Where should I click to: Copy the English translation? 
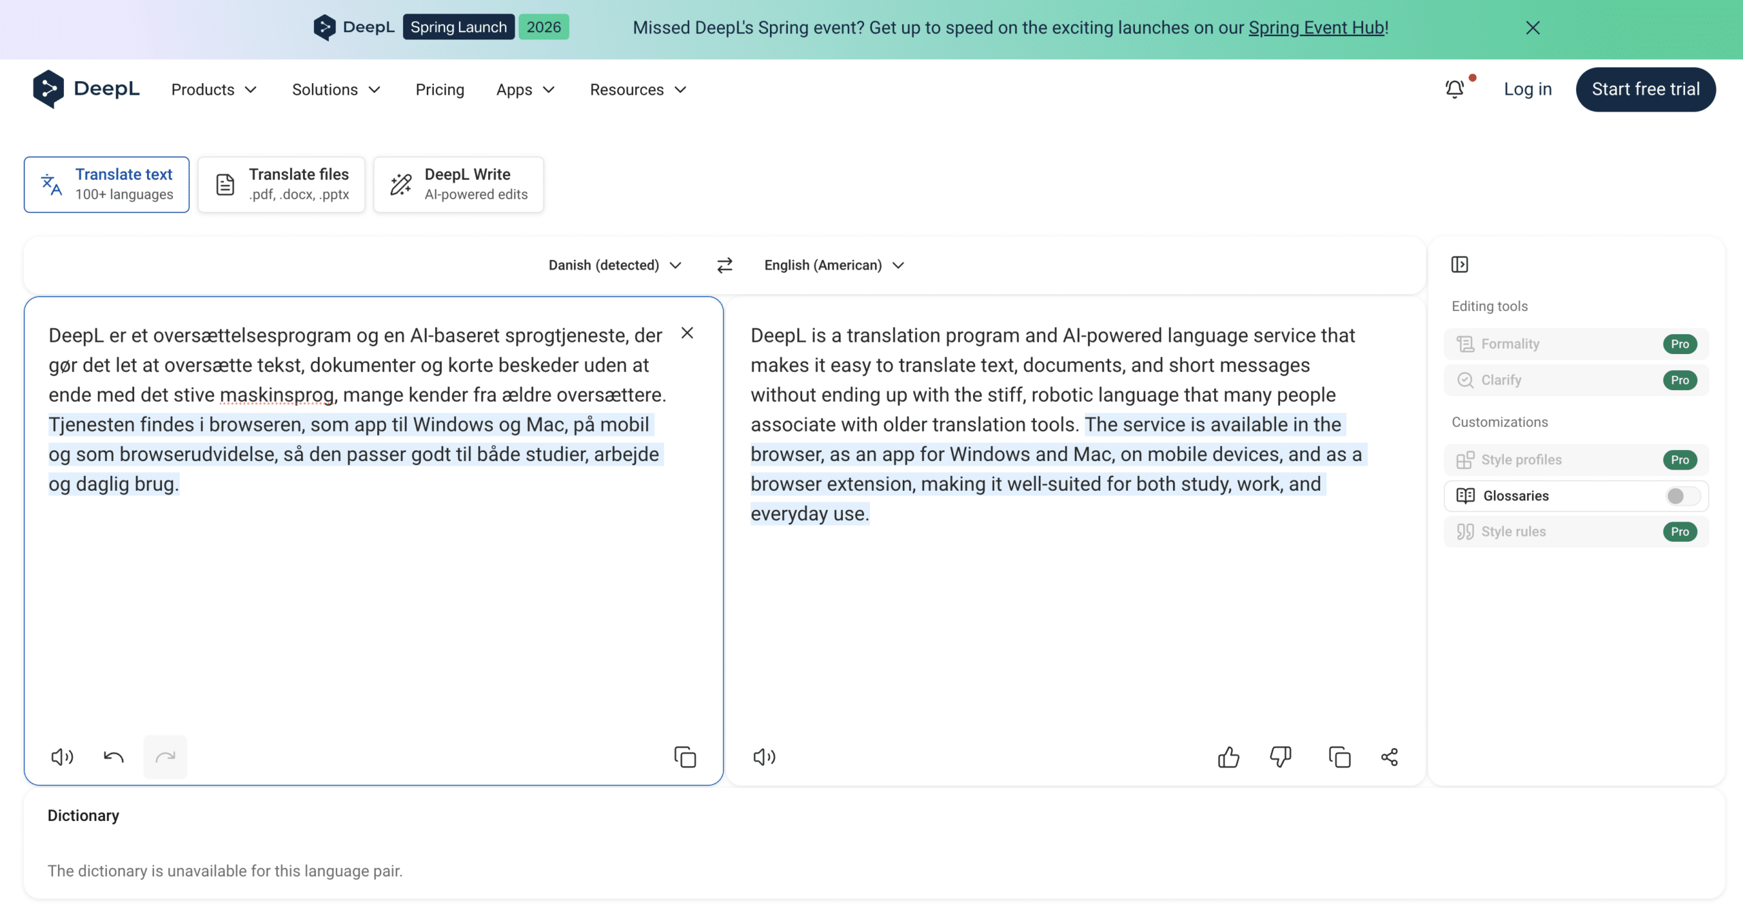pos(1339,757)
